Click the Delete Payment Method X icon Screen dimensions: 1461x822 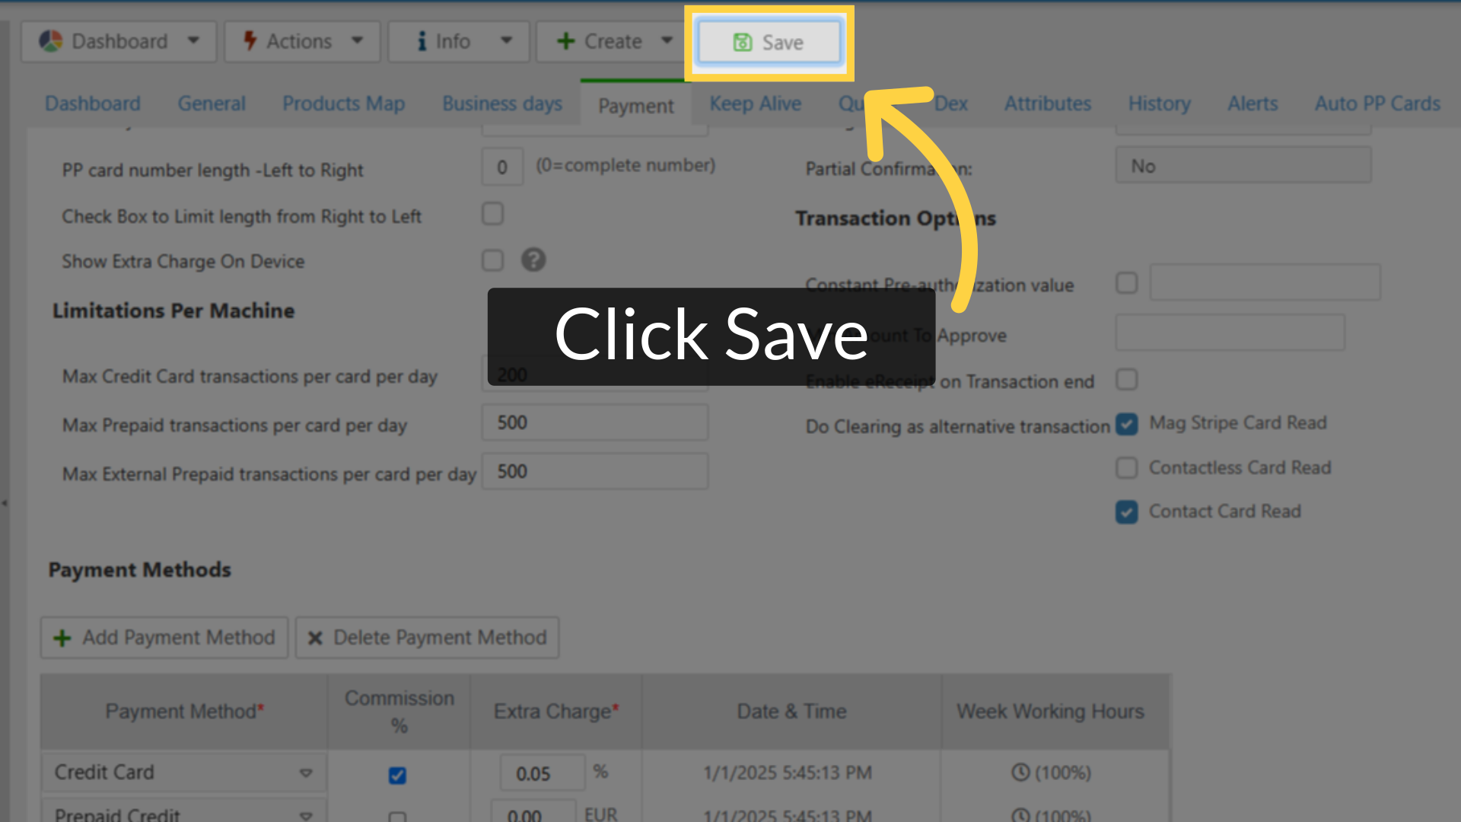pos(315,638)
